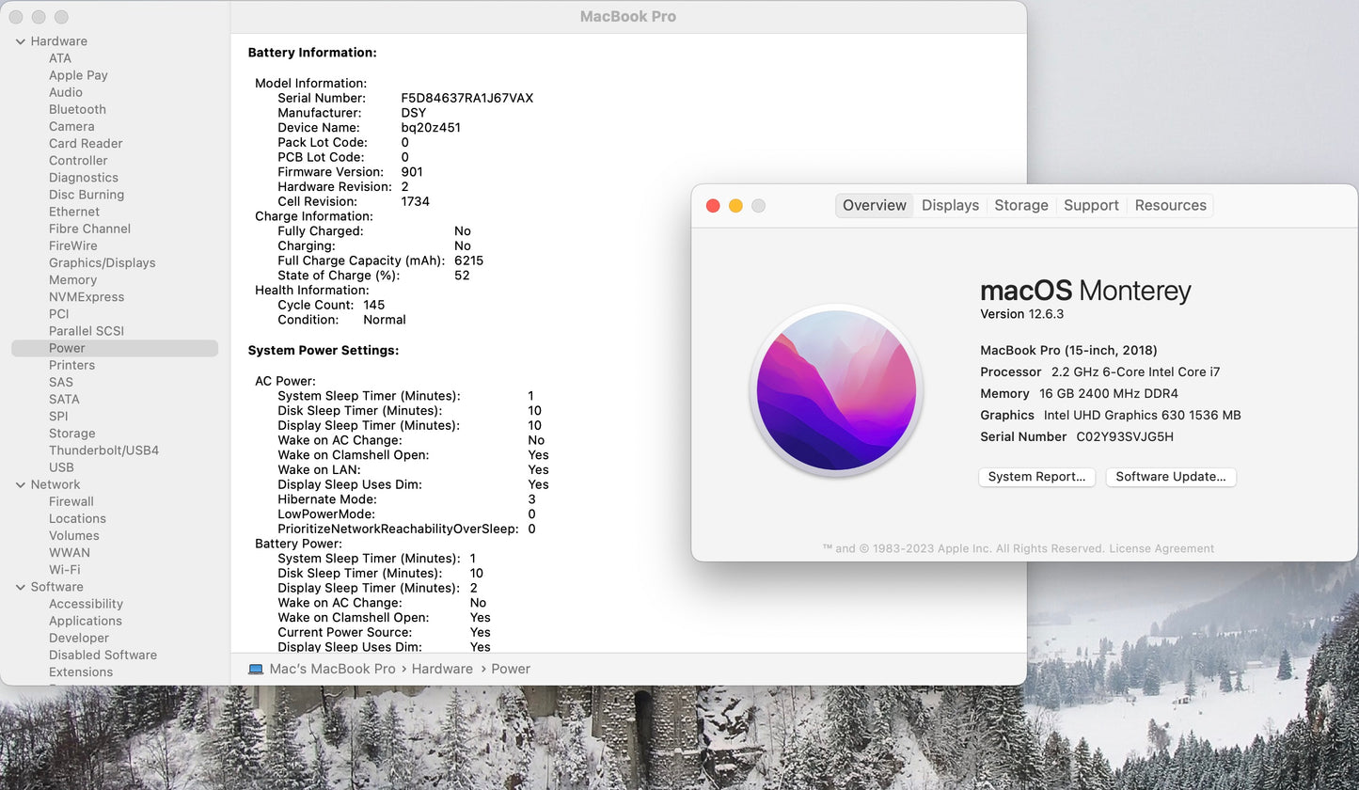1359x790 pixels.
Task: Open the License Agreement link
Action: pyautogui.click(x=1161, y=548)
